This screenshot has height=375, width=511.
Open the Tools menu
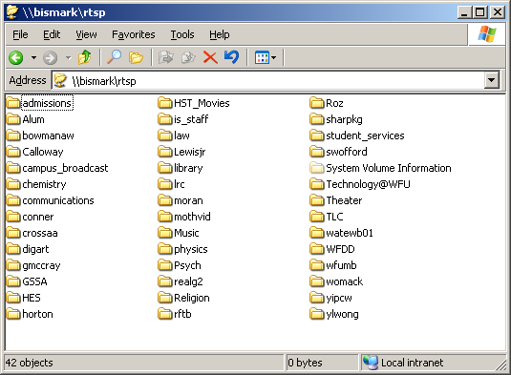tap(182, 34)
